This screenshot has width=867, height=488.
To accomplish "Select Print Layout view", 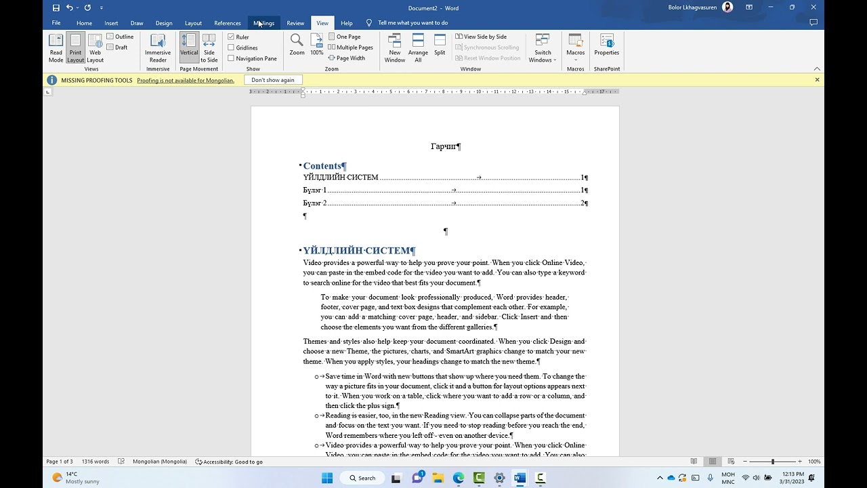I will (x=75, y=48).
